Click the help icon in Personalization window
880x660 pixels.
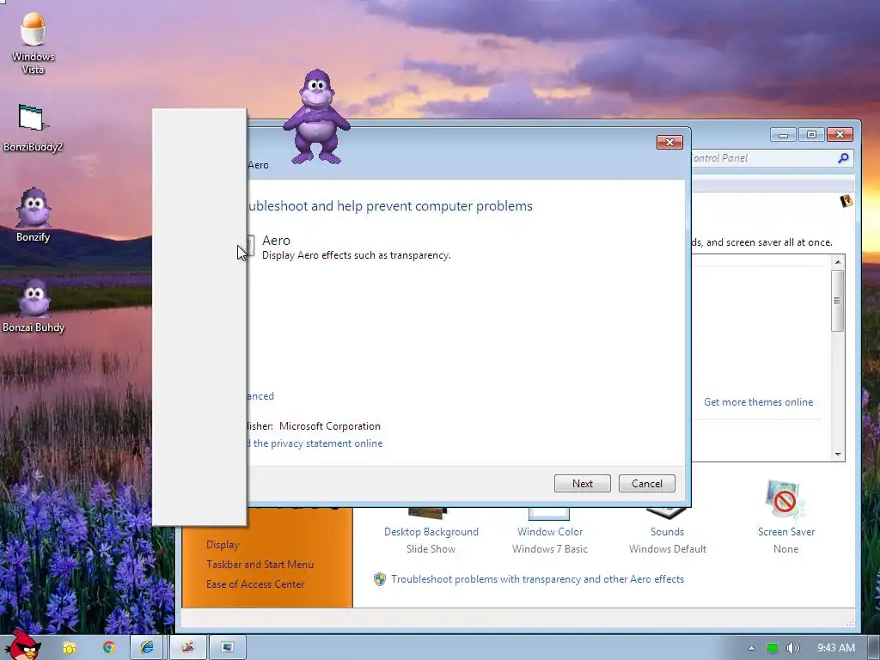point(846,201)
